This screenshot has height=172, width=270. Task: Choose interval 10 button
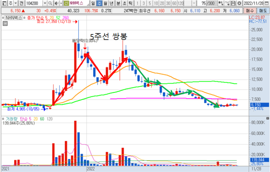(156, 3)
